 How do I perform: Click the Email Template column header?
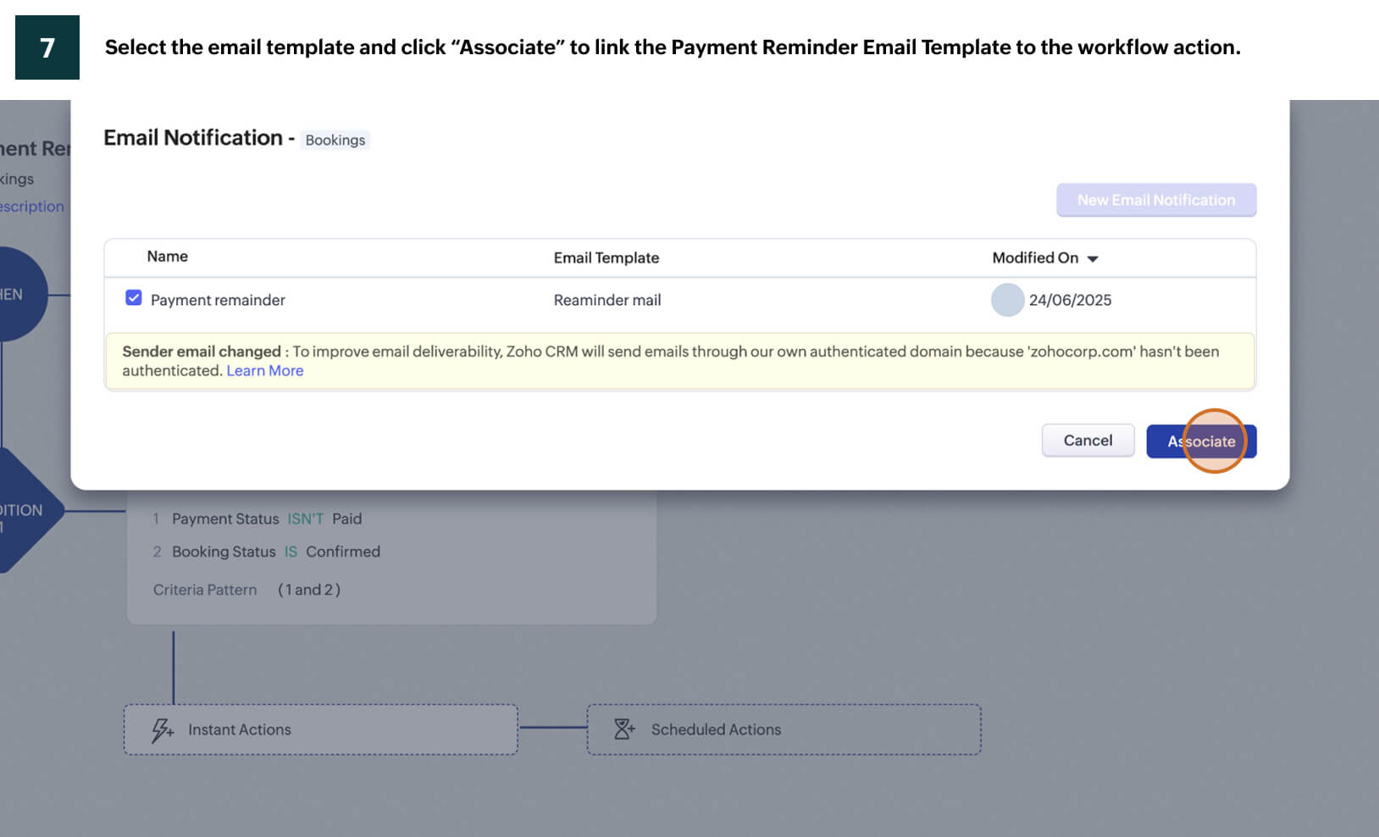606,258
